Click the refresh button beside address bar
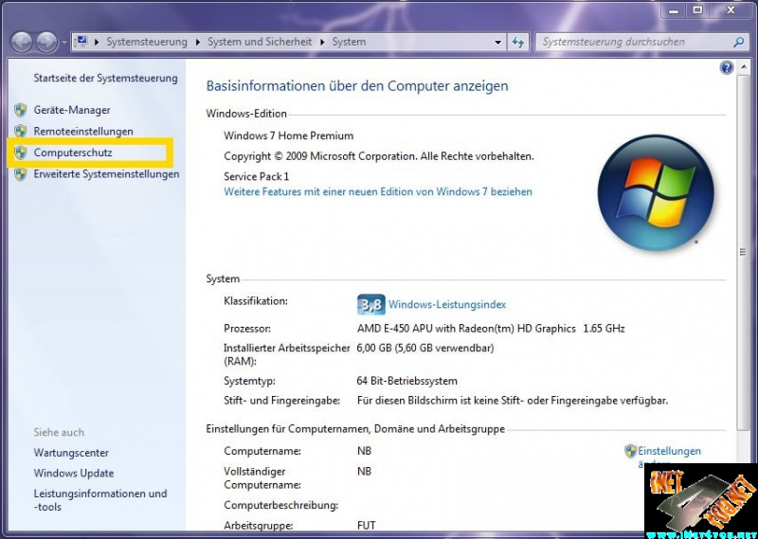The image size is (758, 539). pyautogui.click(x=518, y=43)
